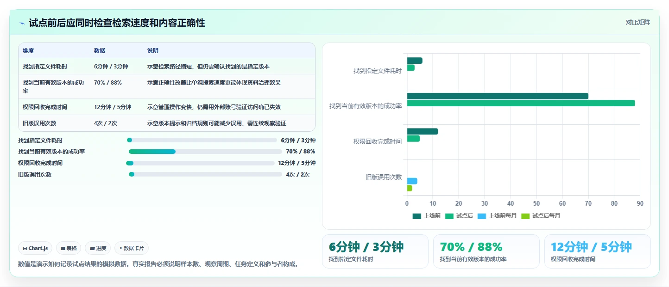
Task: Click the 旧版误用次数 progress bar
Action: 205,174
